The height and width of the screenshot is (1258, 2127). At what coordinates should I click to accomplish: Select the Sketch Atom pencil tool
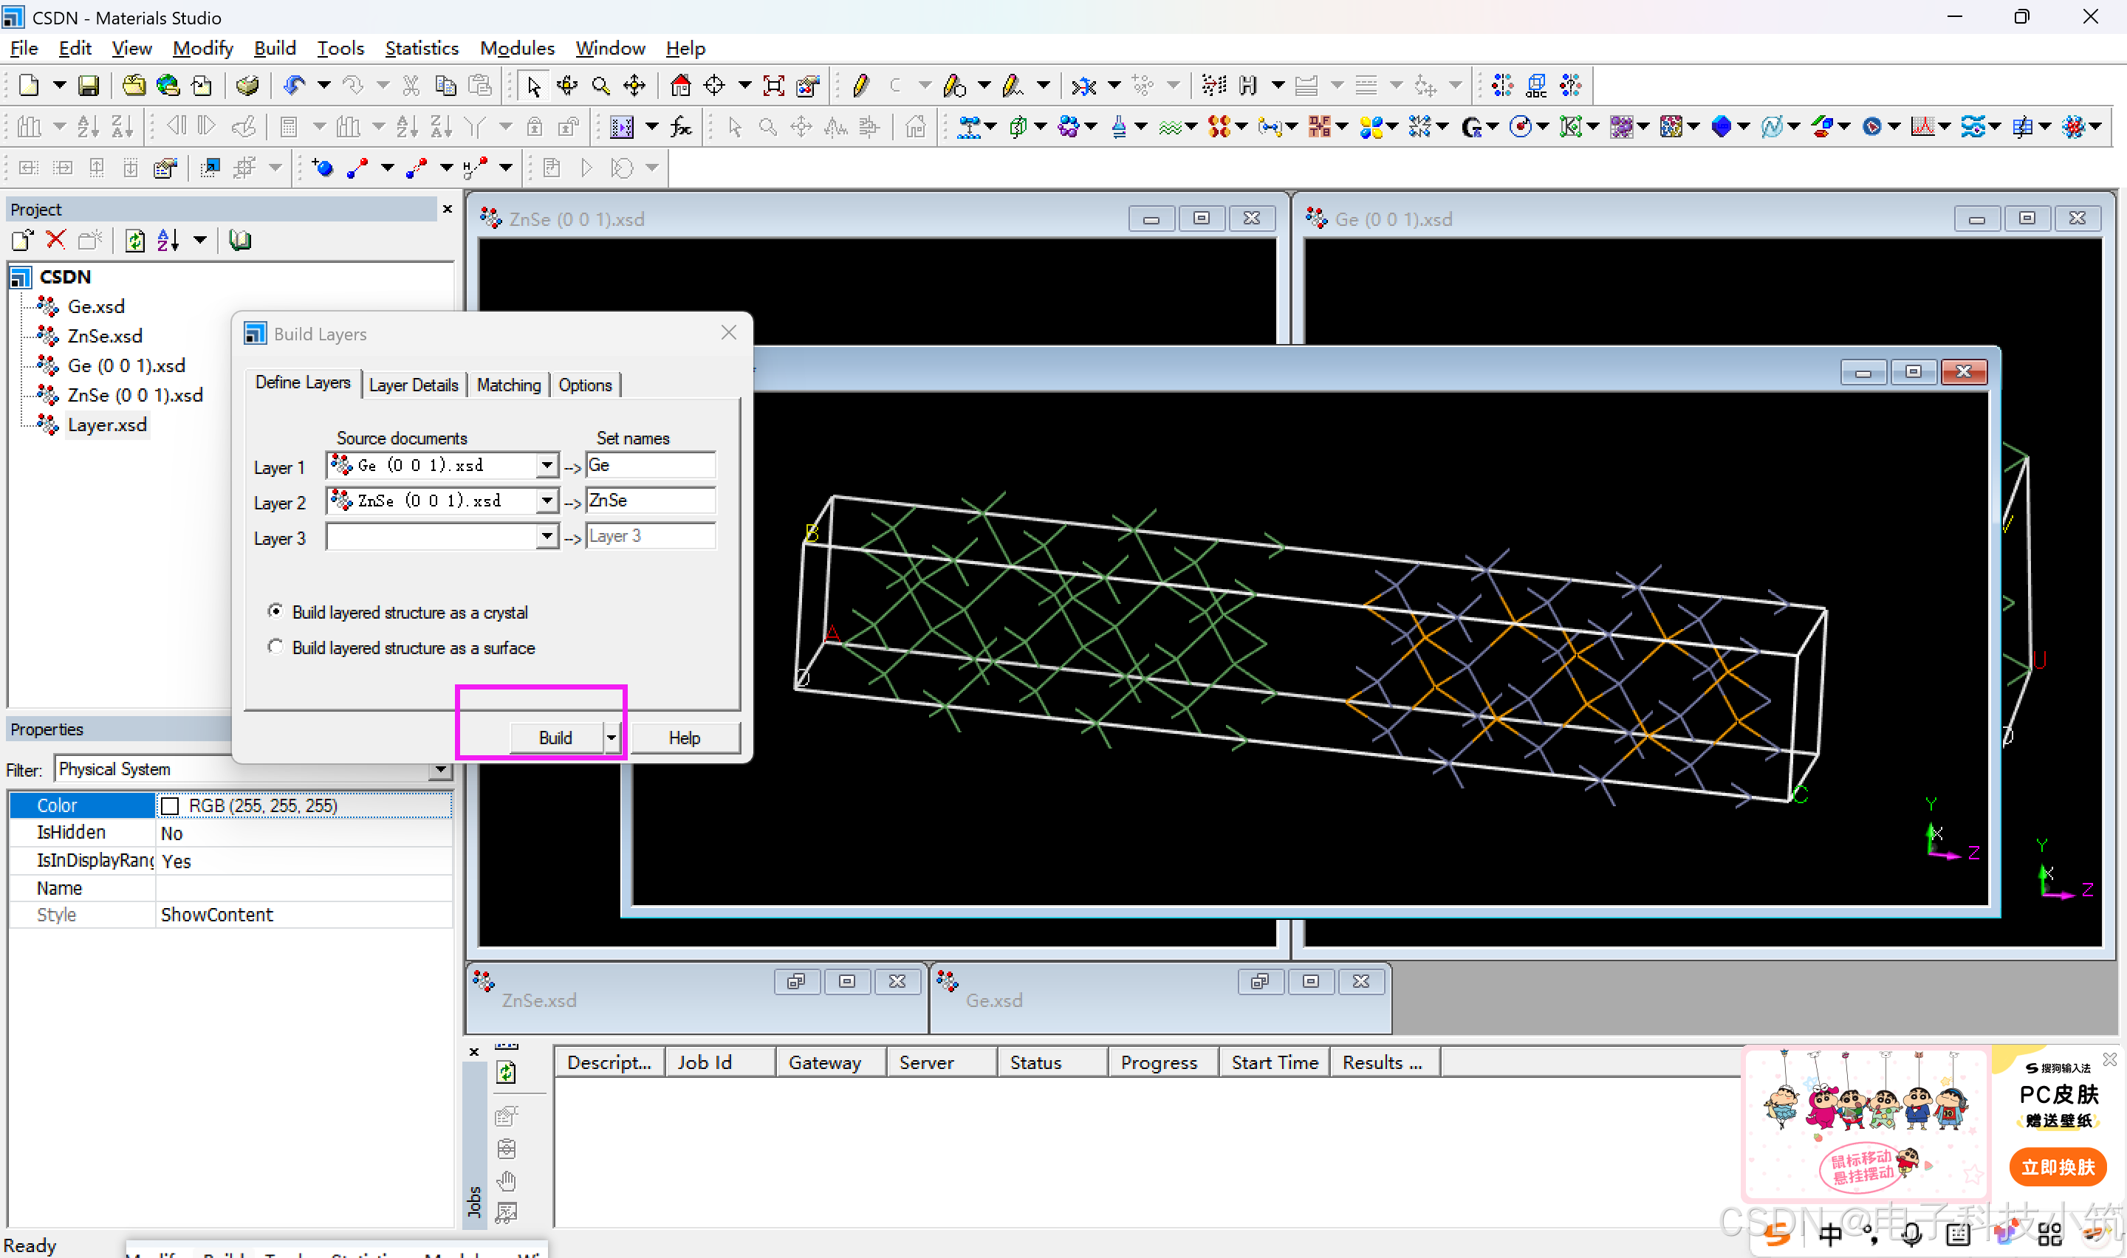860,86
